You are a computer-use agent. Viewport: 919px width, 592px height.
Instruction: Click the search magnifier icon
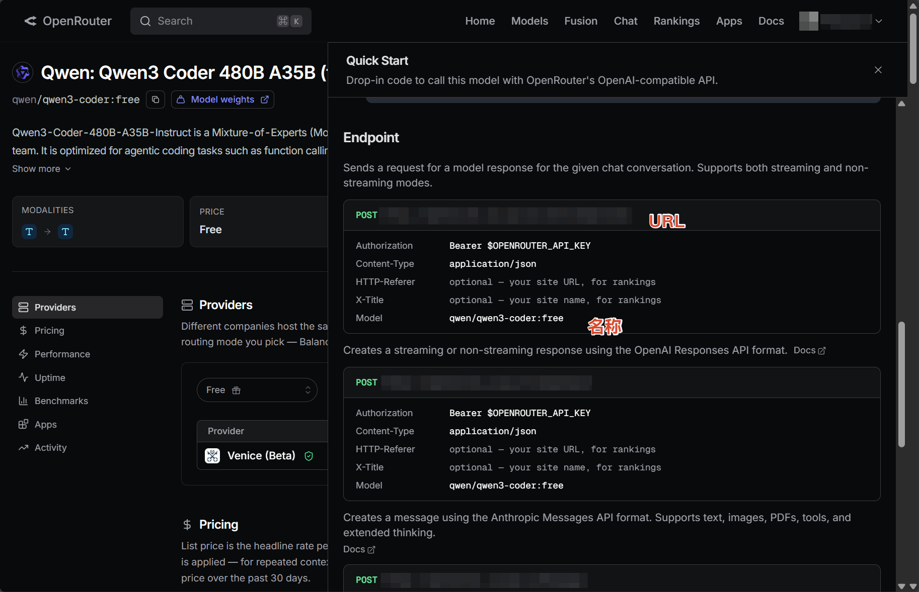pyautogui.click(x=145, y=21)
